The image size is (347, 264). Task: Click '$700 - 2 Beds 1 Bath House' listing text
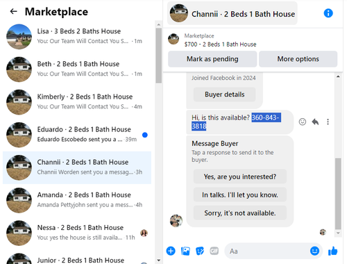[220, 44]
